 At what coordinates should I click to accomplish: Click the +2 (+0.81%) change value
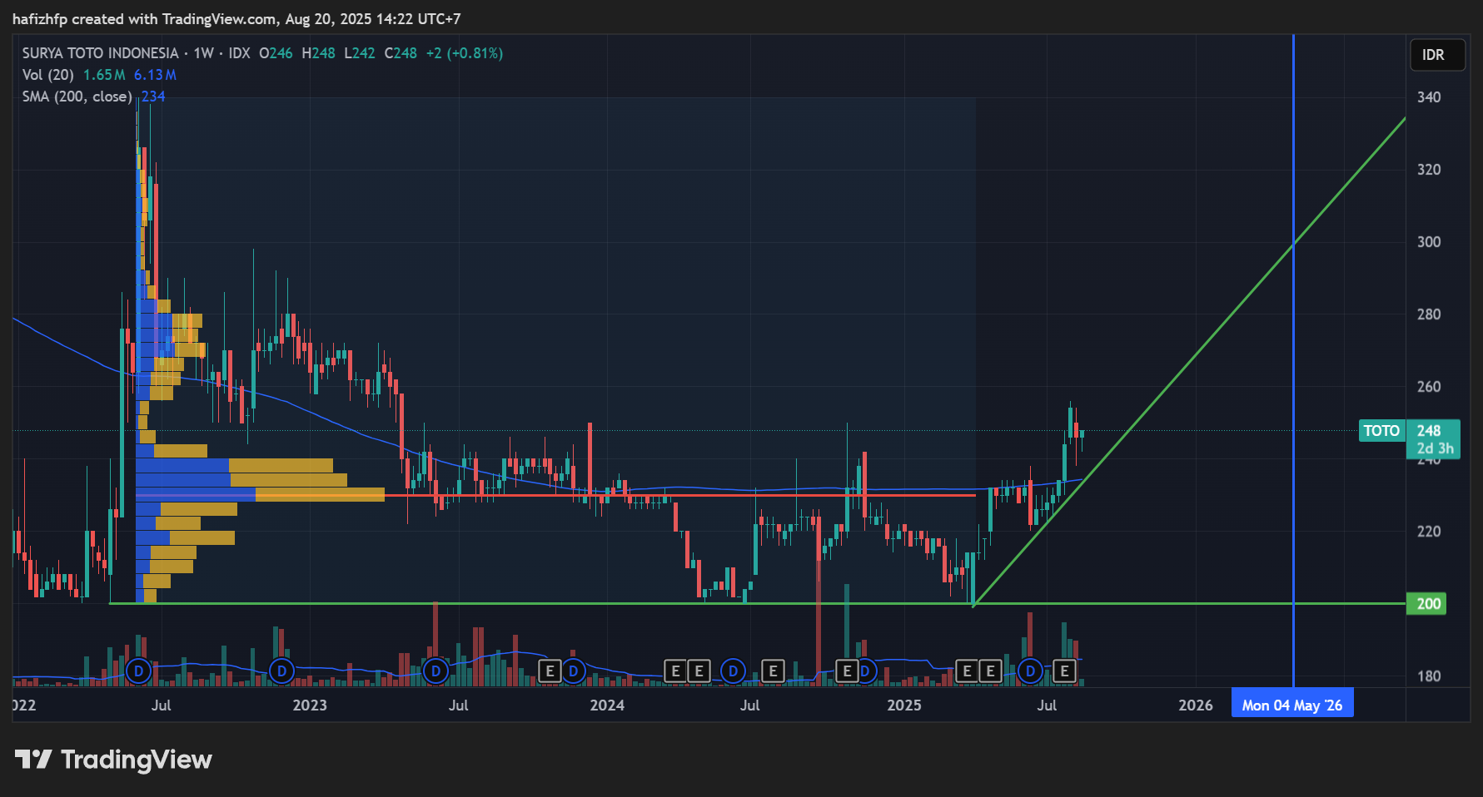pos(465,53)
